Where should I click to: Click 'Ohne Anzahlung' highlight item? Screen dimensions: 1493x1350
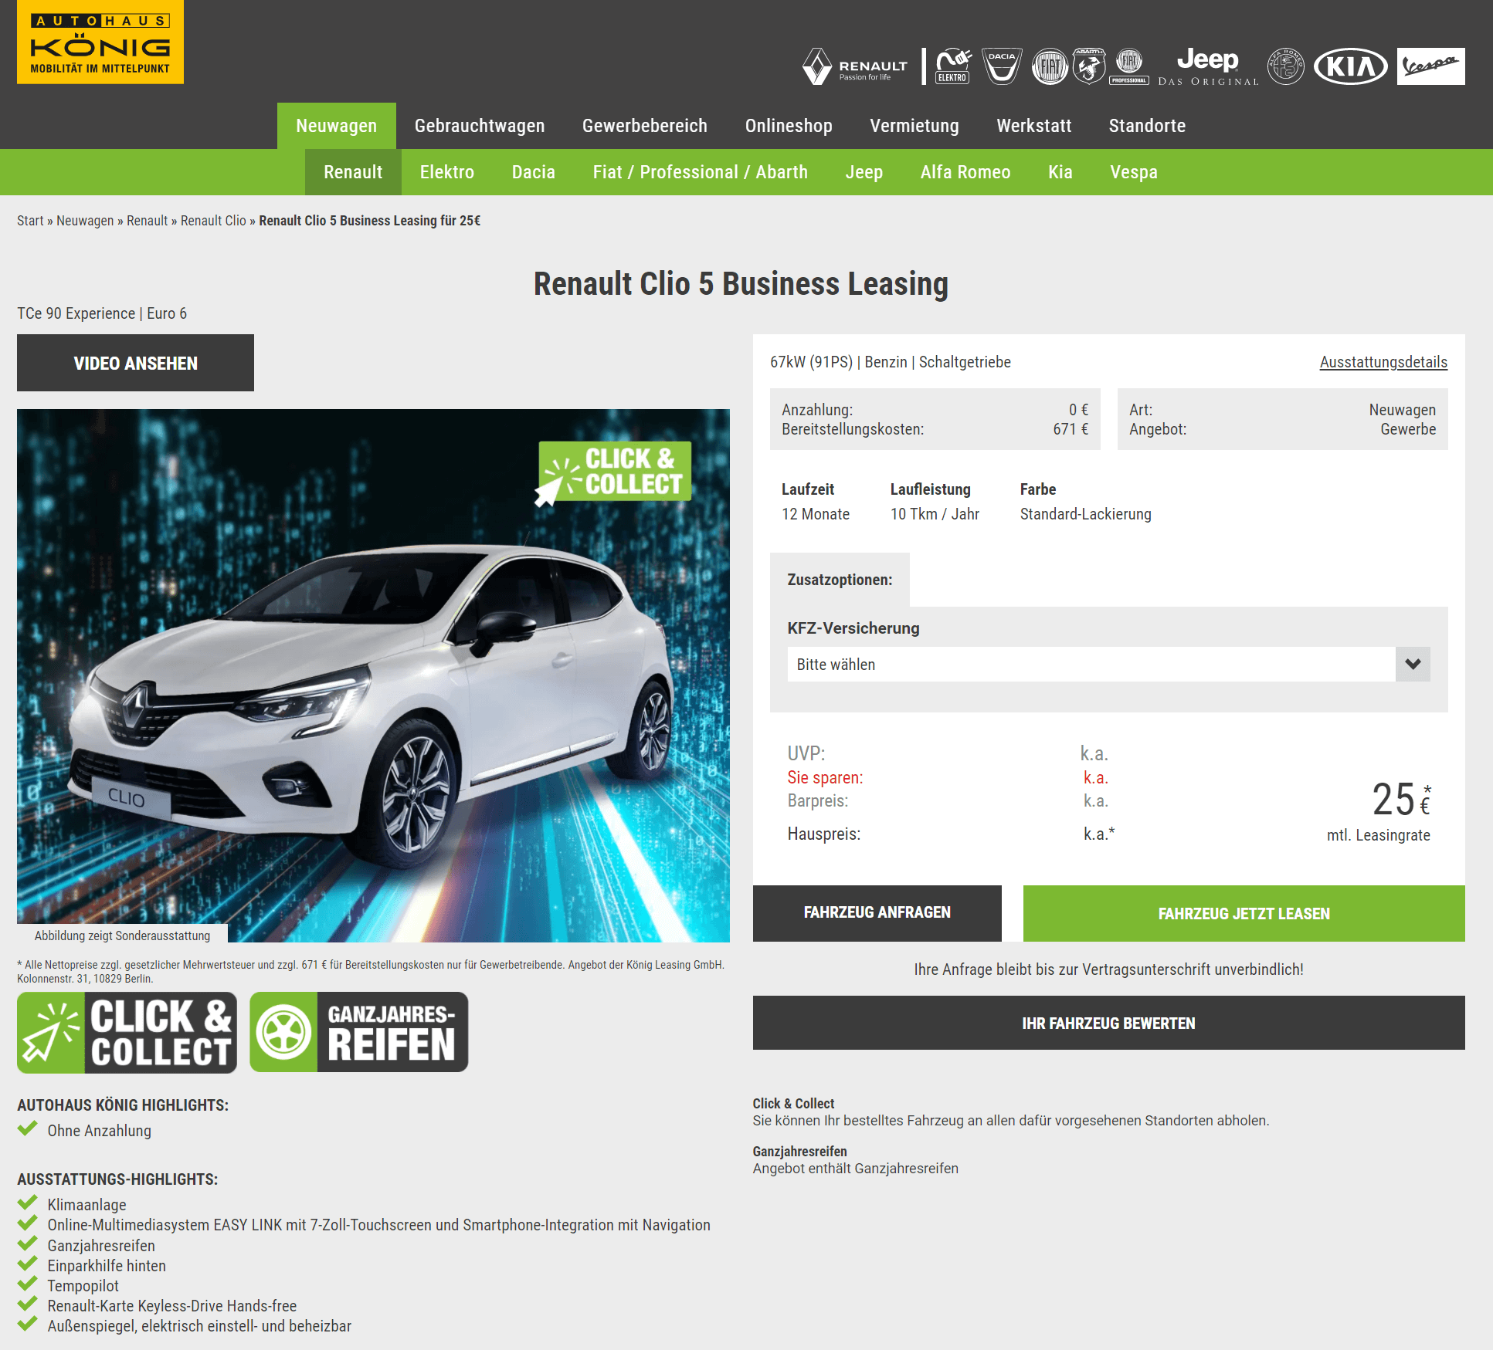(x=99, y=1131)
